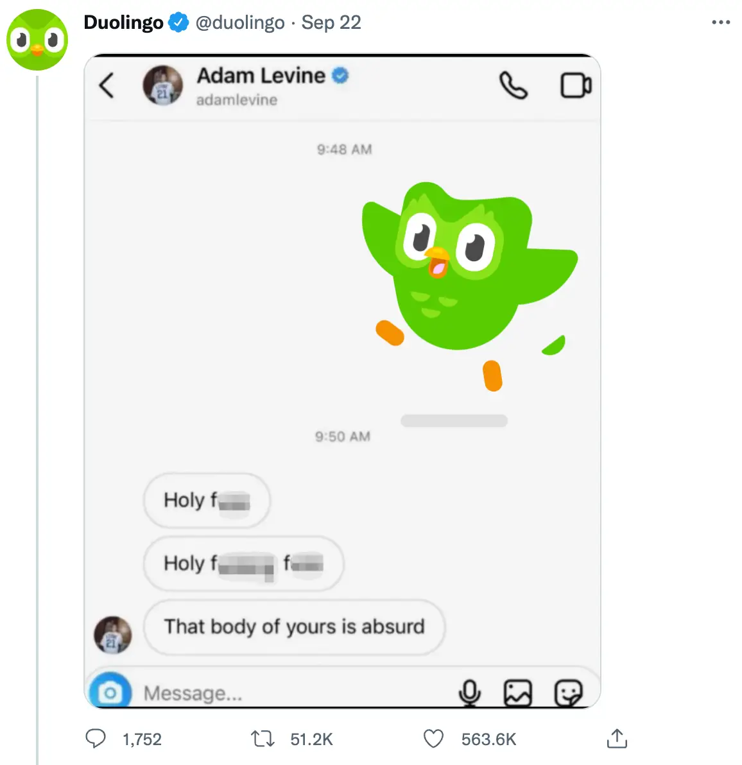Viewport: 742px width, 765px height.
Task: Click the reply comment bubble icon
Action: pos(96,739)
